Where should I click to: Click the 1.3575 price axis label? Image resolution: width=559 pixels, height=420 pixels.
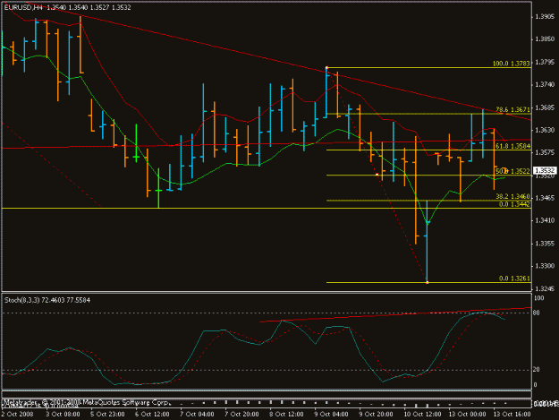[x=545, y=153]
